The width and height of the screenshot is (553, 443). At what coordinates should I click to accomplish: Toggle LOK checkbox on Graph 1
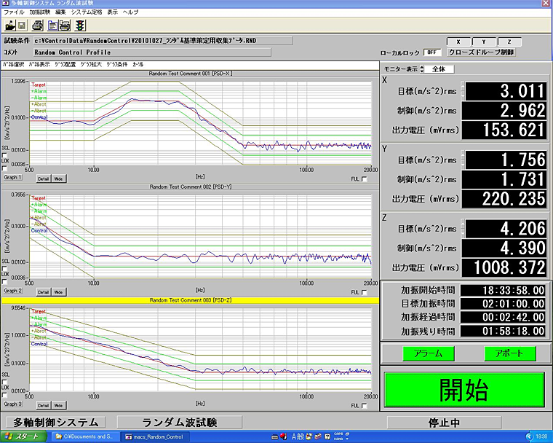tap(4, 168)
